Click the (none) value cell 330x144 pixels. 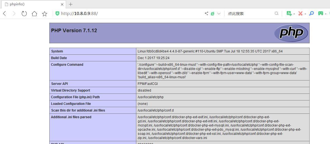point(223,104)
